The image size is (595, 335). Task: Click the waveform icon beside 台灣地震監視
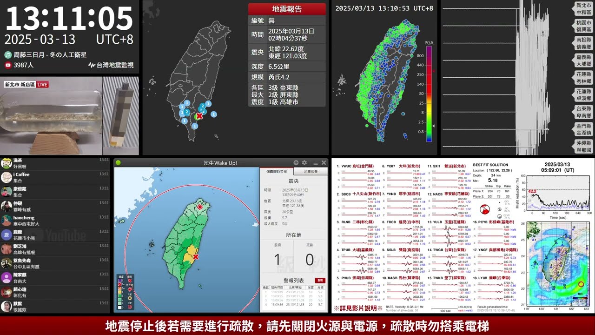(x=92, y=65)
